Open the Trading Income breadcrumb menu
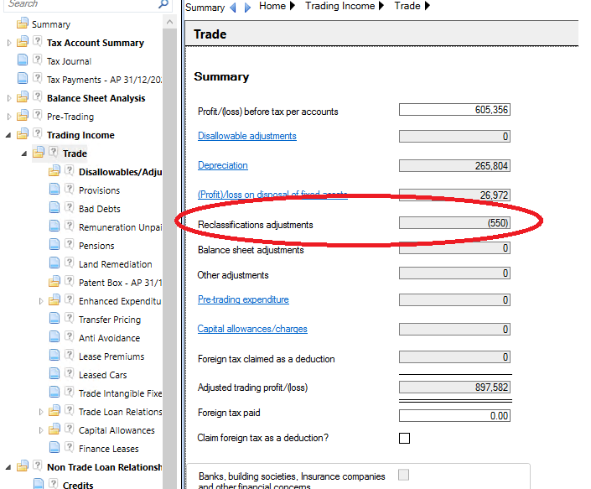 (381, 6)
